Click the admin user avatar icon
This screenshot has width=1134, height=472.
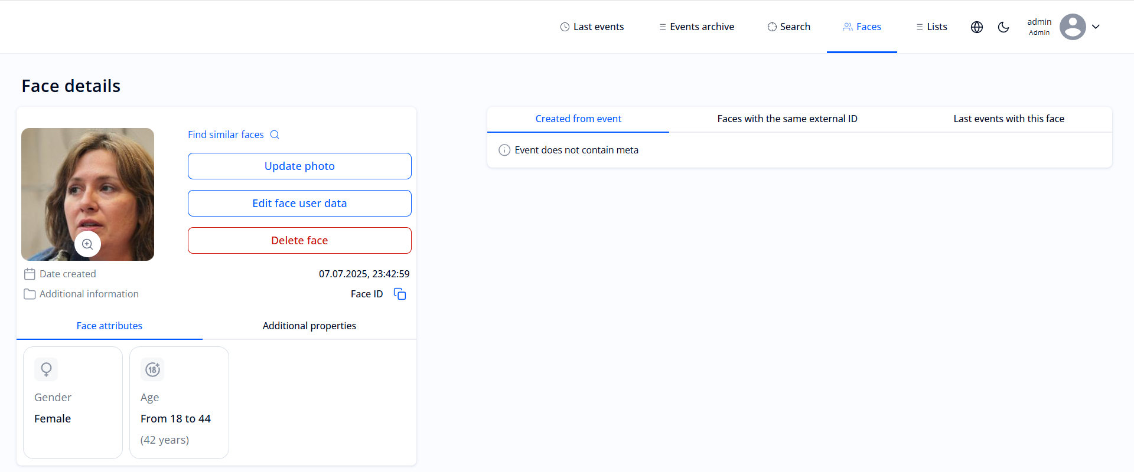tap(1072, 27)
